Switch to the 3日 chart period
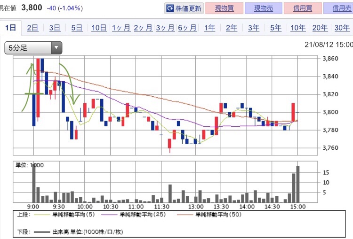The width and height of the screenshot is (353, 239). (55, 28)
